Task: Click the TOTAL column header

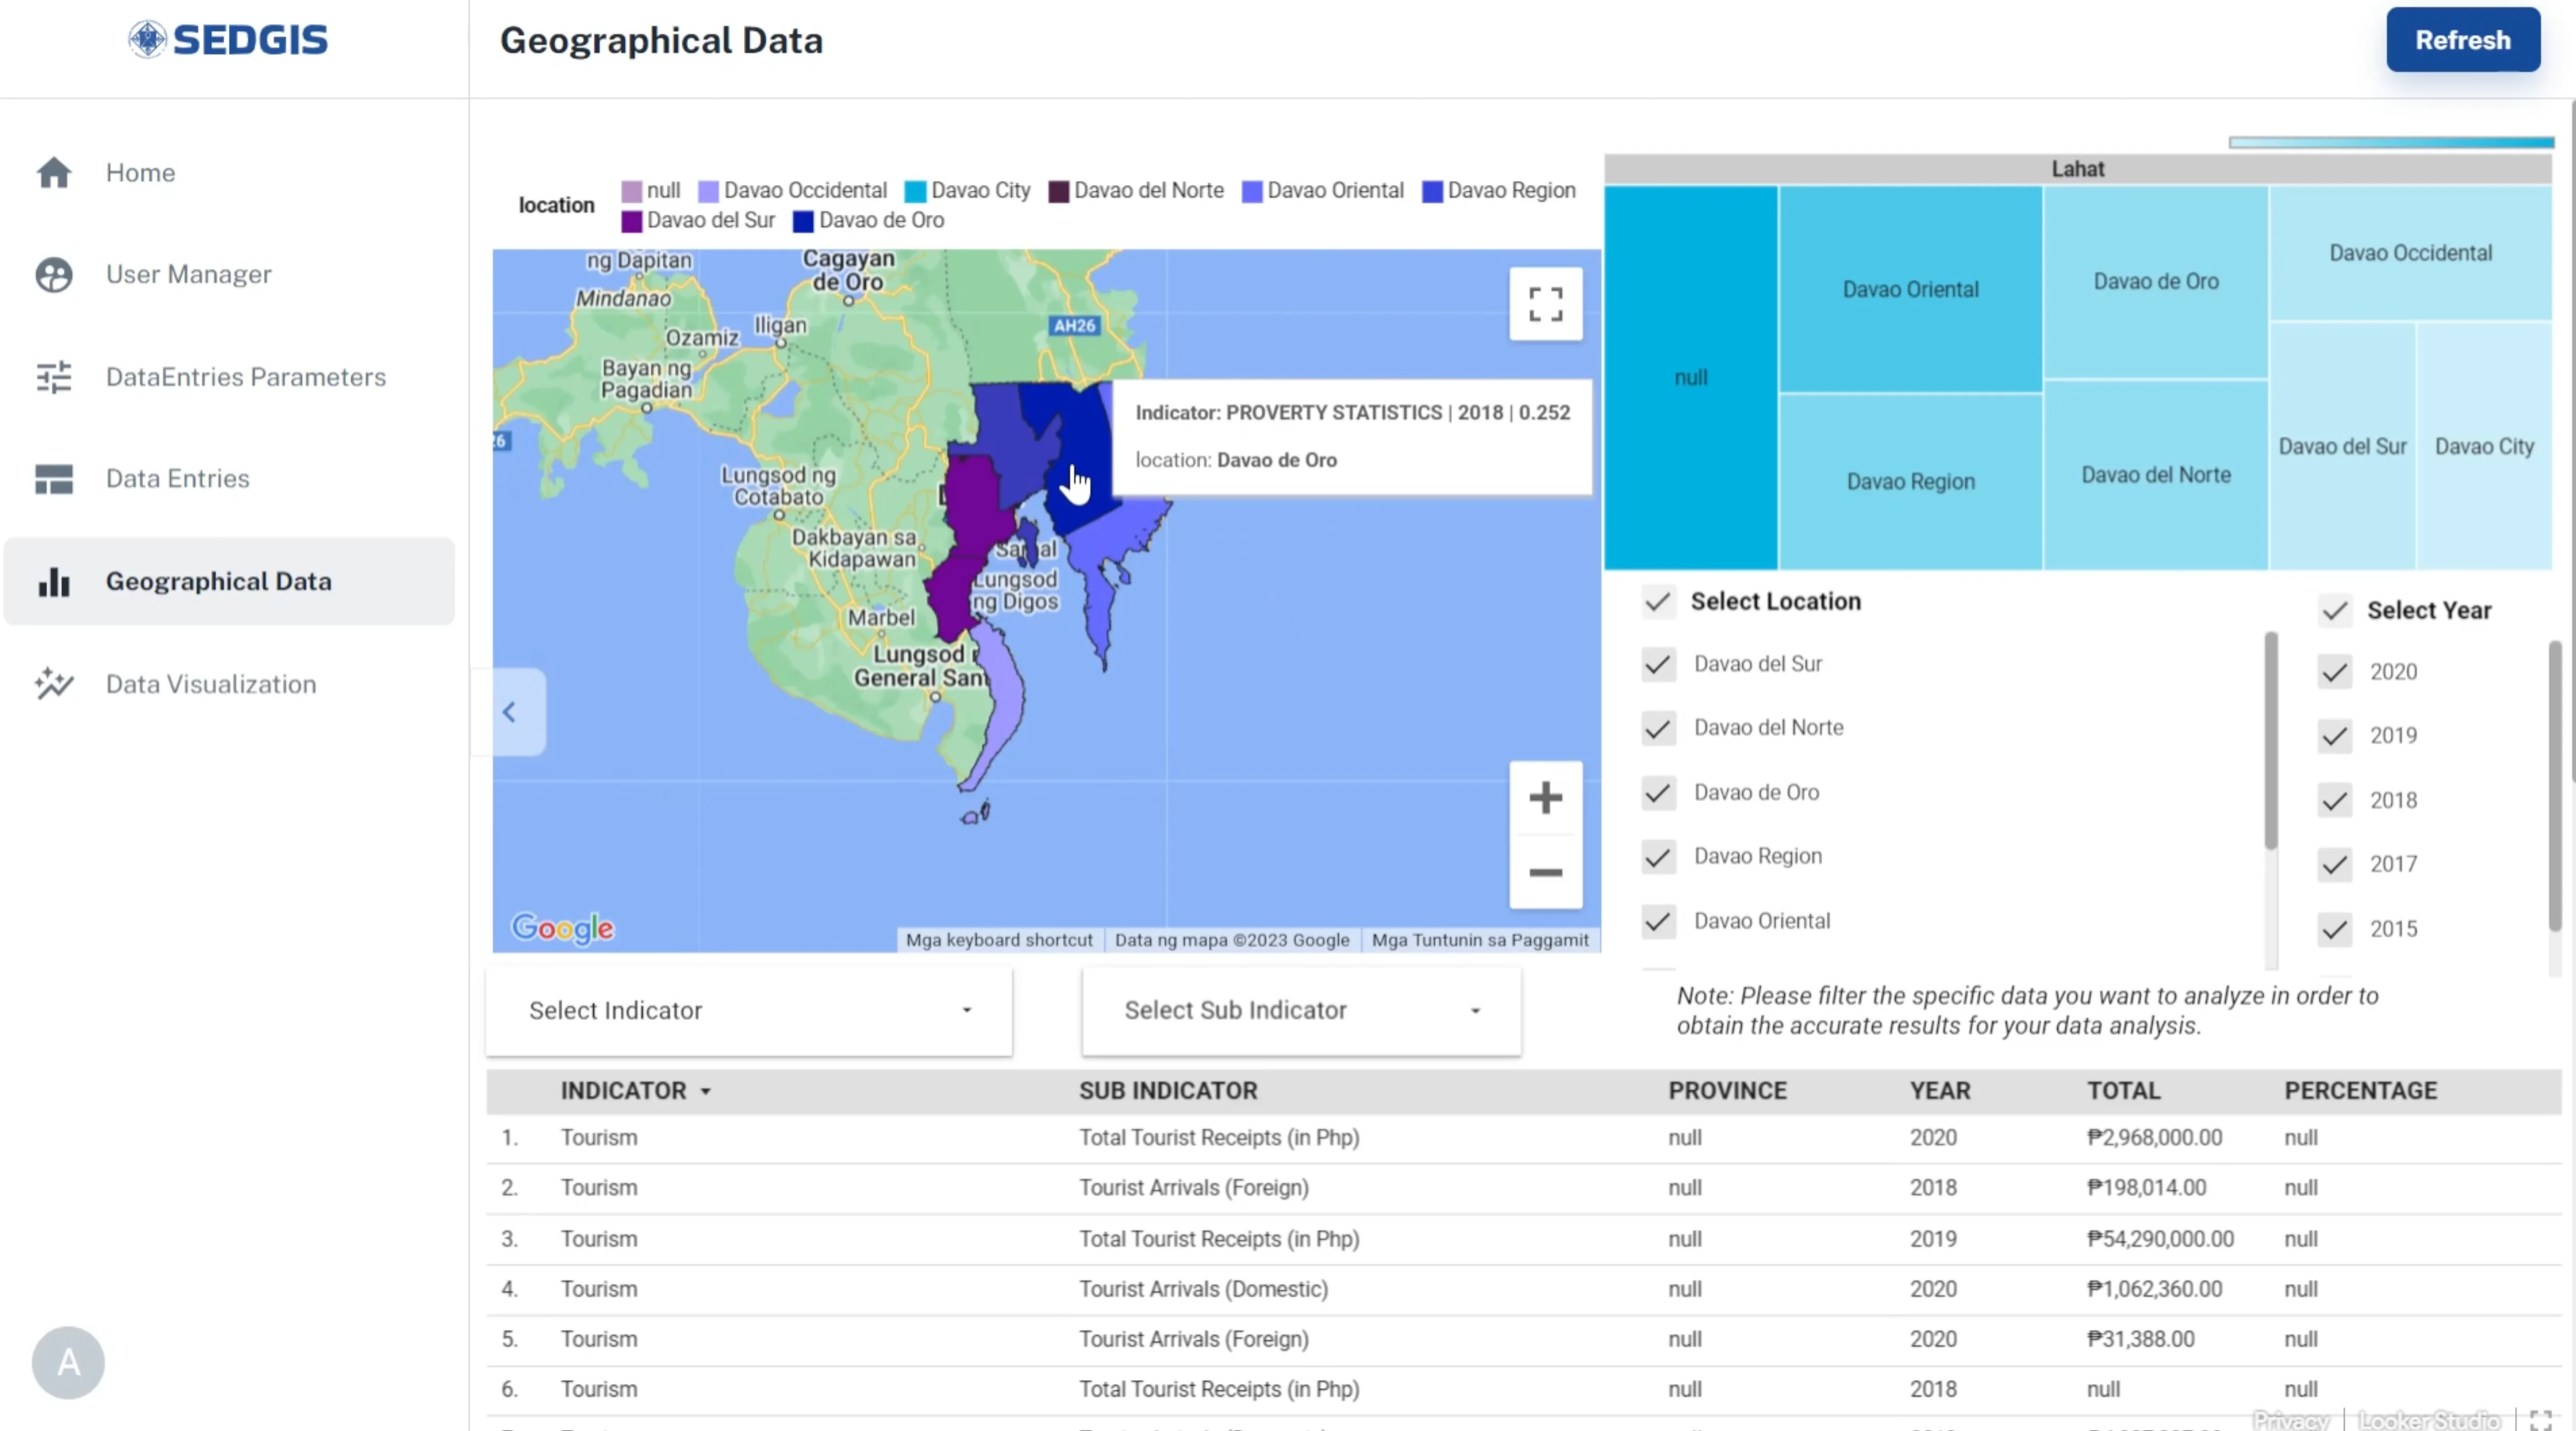Action: pos(2123,1091)
